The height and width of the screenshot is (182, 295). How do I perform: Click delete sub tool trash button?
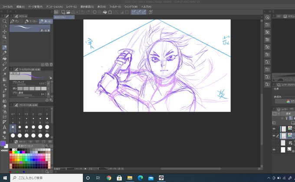pyautogui.click(x=51, y=65)
